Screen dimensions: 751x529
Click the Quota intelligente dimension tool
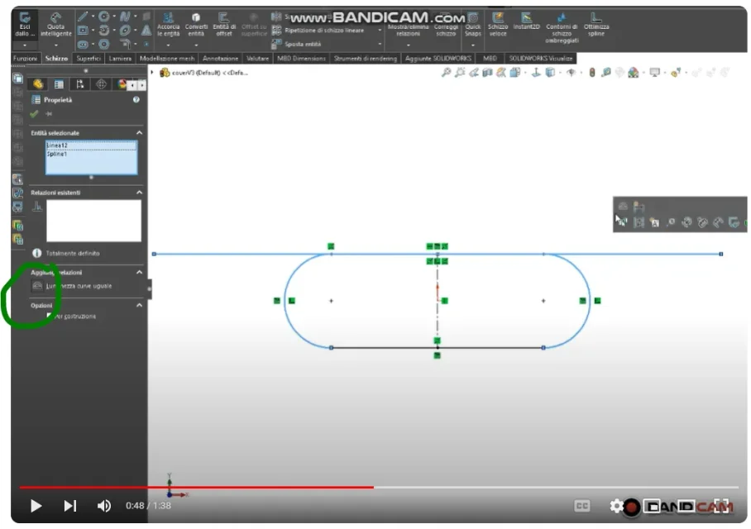point(55,24)
